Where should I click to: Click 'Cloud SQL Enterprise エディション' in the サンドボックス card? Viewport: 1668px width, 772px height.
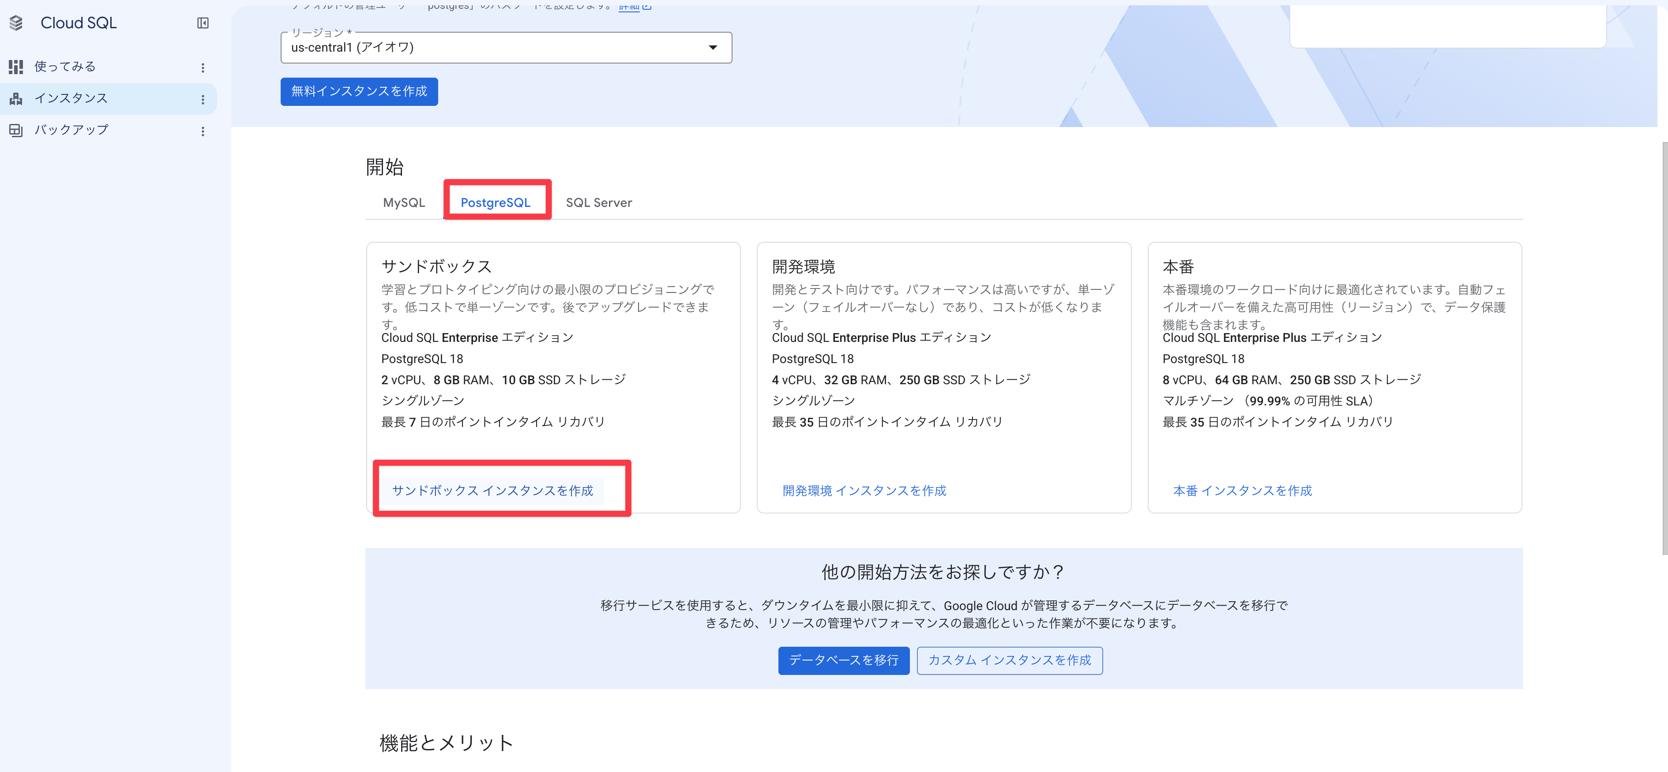tap(477, 338)
